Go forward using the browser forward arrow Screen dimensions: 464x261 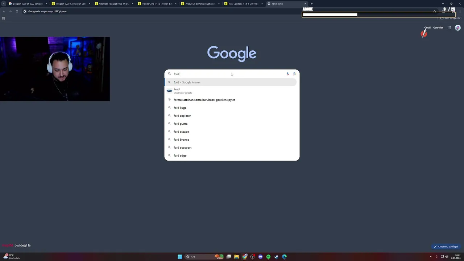tap(11, 11)
